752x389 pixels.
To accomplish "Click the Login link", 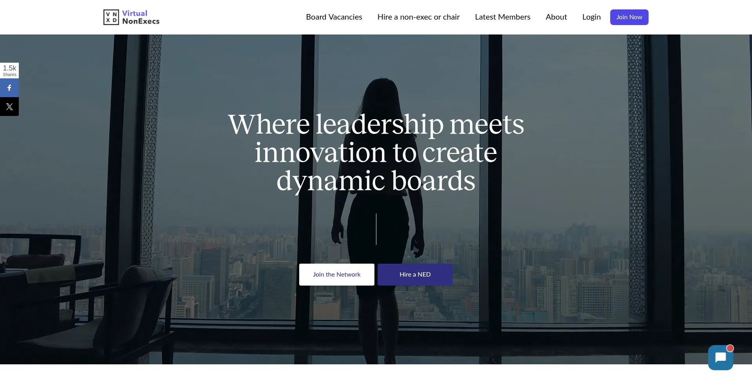I will click(x=591, y=17).
